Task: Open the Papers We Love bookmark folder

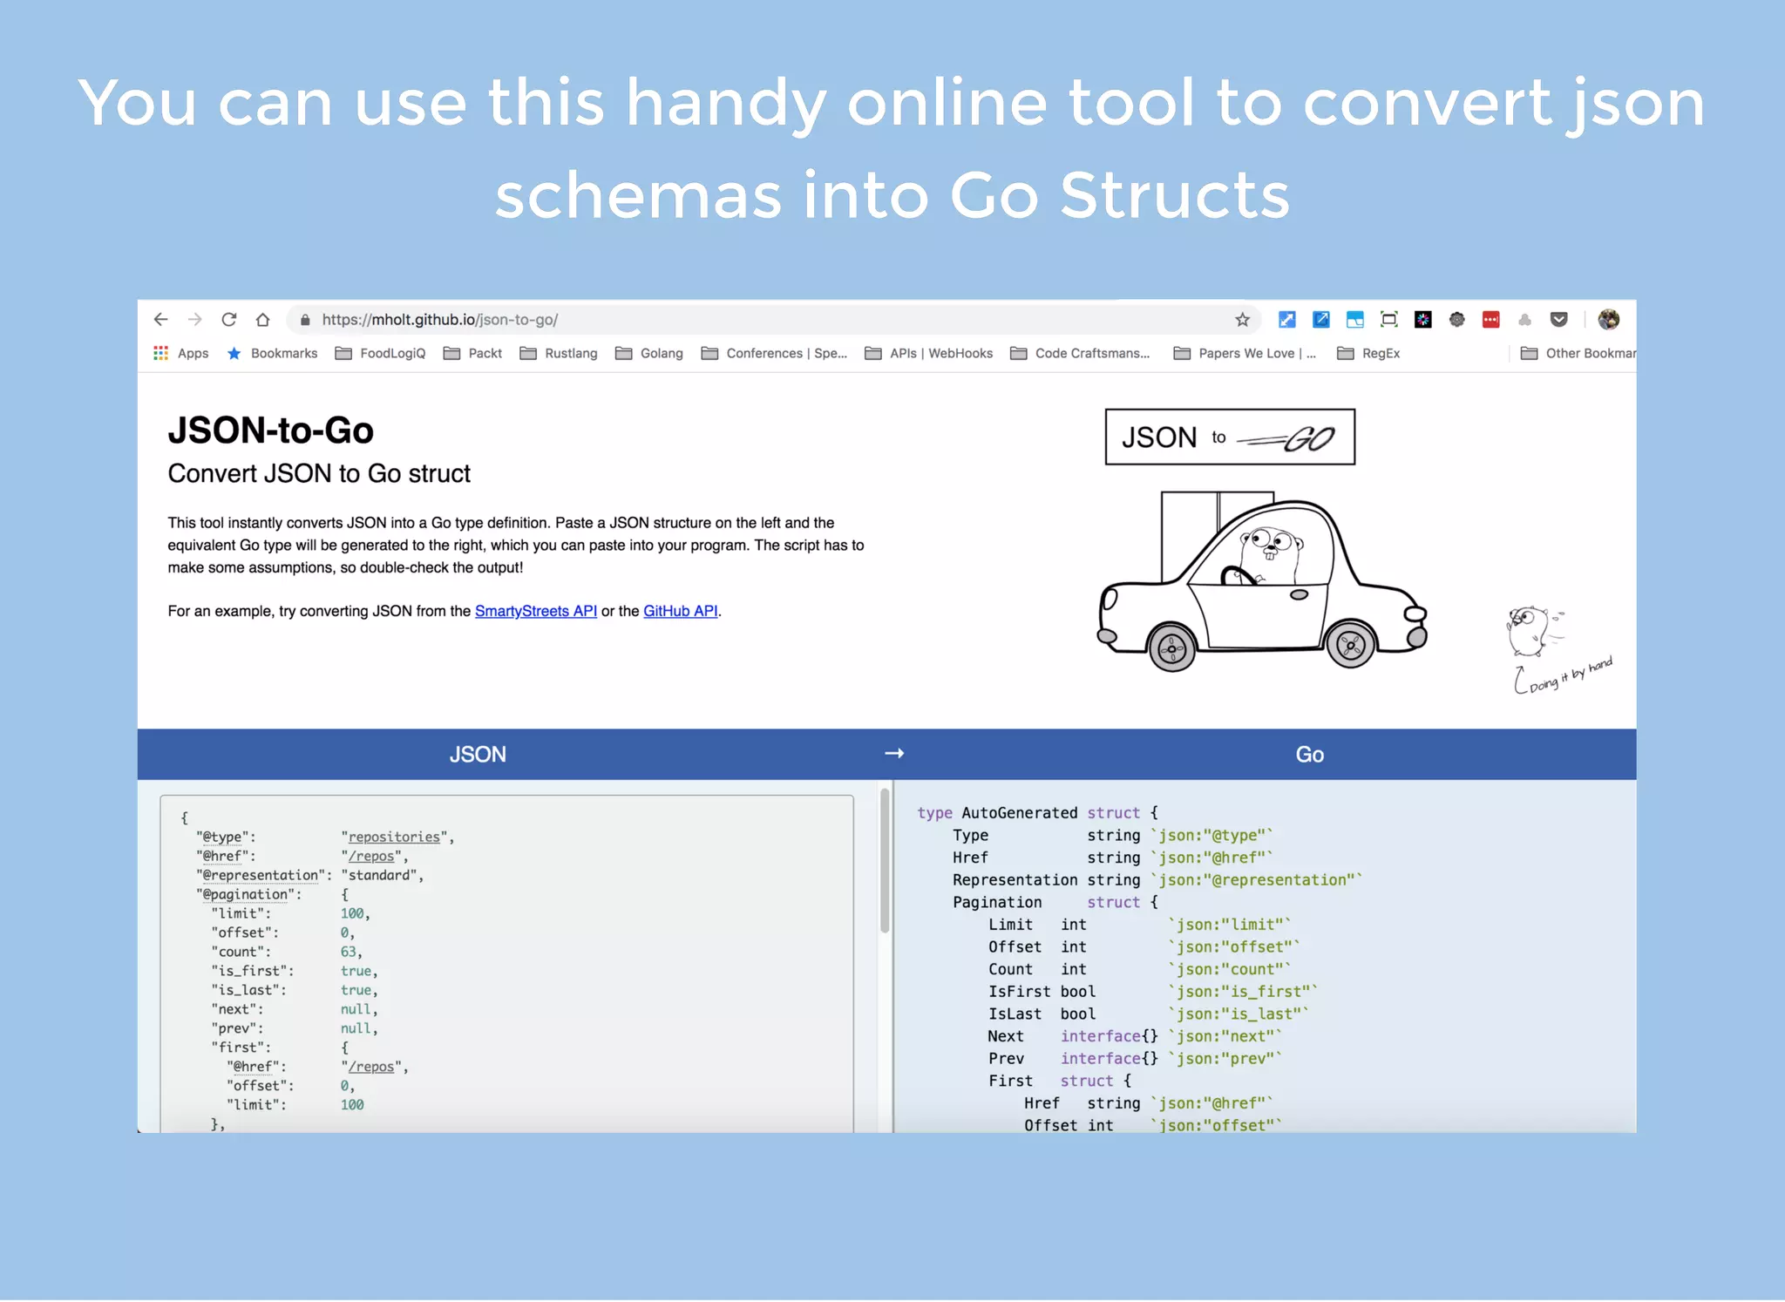Action: click(x=1245, y=353)
